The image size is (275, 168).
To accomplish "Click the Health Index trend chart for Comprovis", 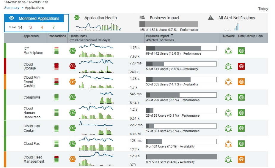I will coord(96,97).
